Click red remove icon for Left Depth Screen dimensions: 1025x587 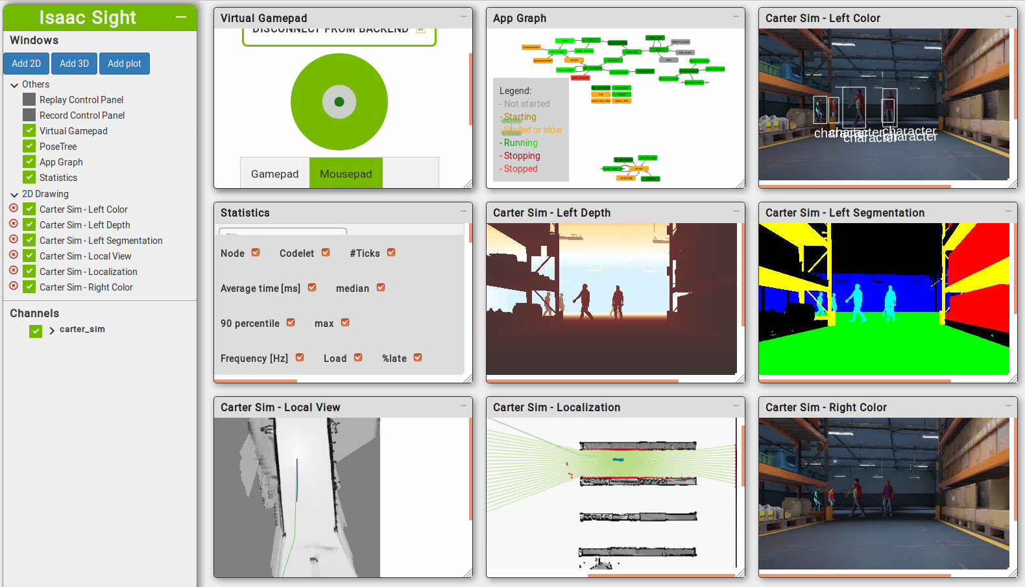click(x=14, y=224)
